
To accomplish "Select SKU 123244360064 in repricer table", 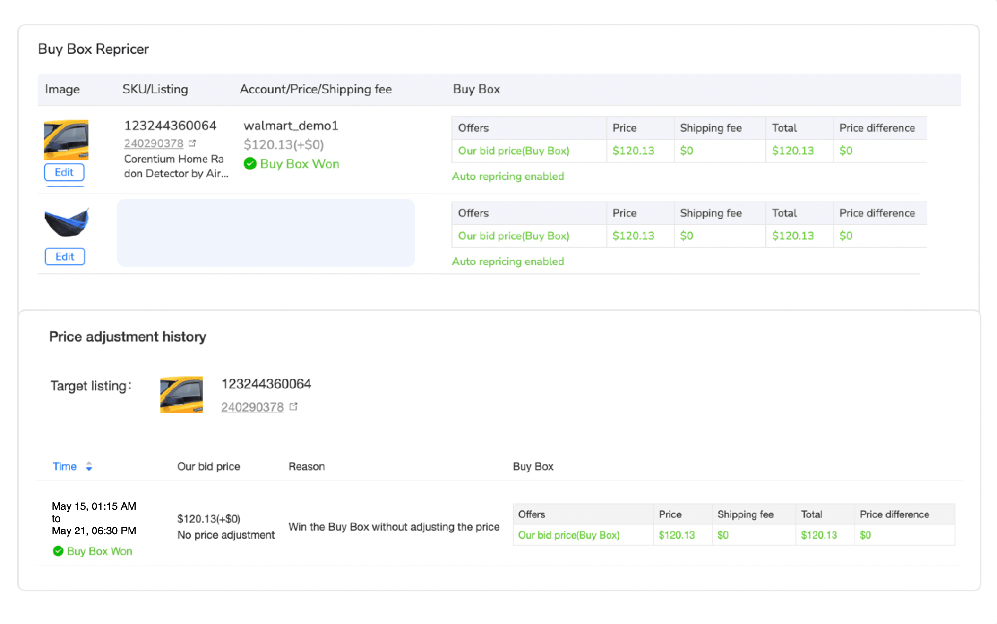I will point(170,126).
